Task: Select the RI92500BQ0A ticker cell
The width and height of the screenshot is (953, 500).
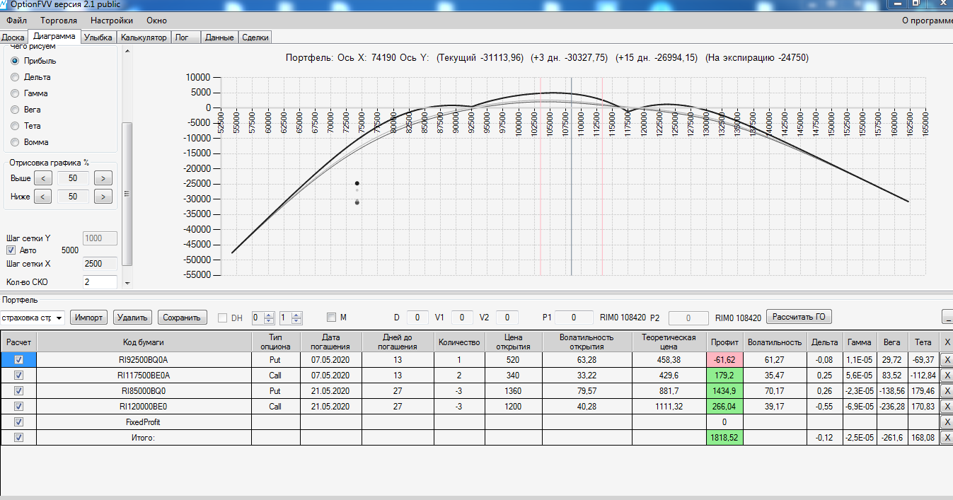Action: click(x=144, y=359)
